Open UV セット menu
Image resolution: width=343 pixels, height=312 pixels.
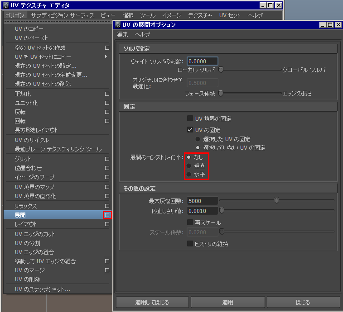(x=230, y=15)
